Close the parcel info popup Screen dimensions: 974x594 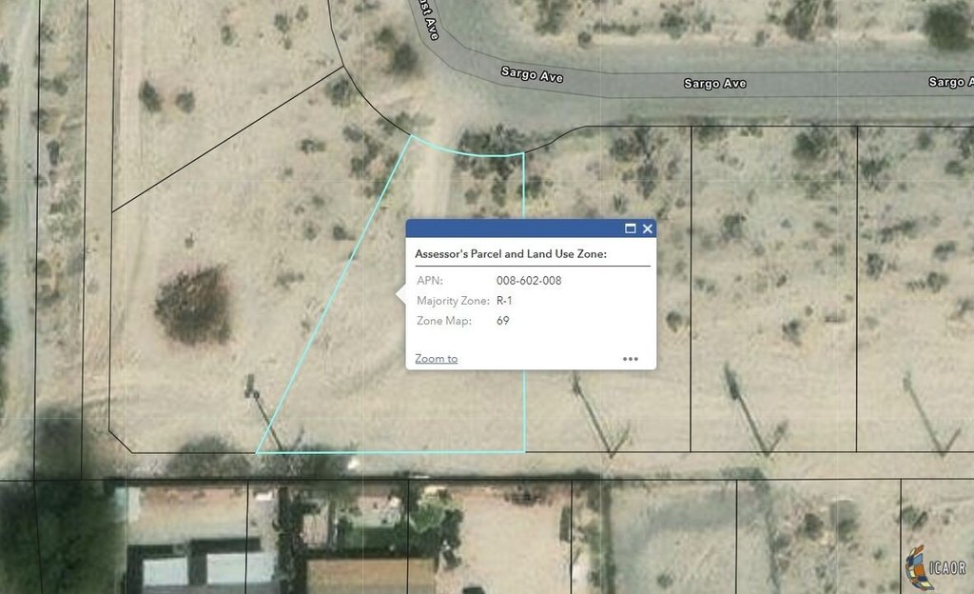click(x=647, y=228)
